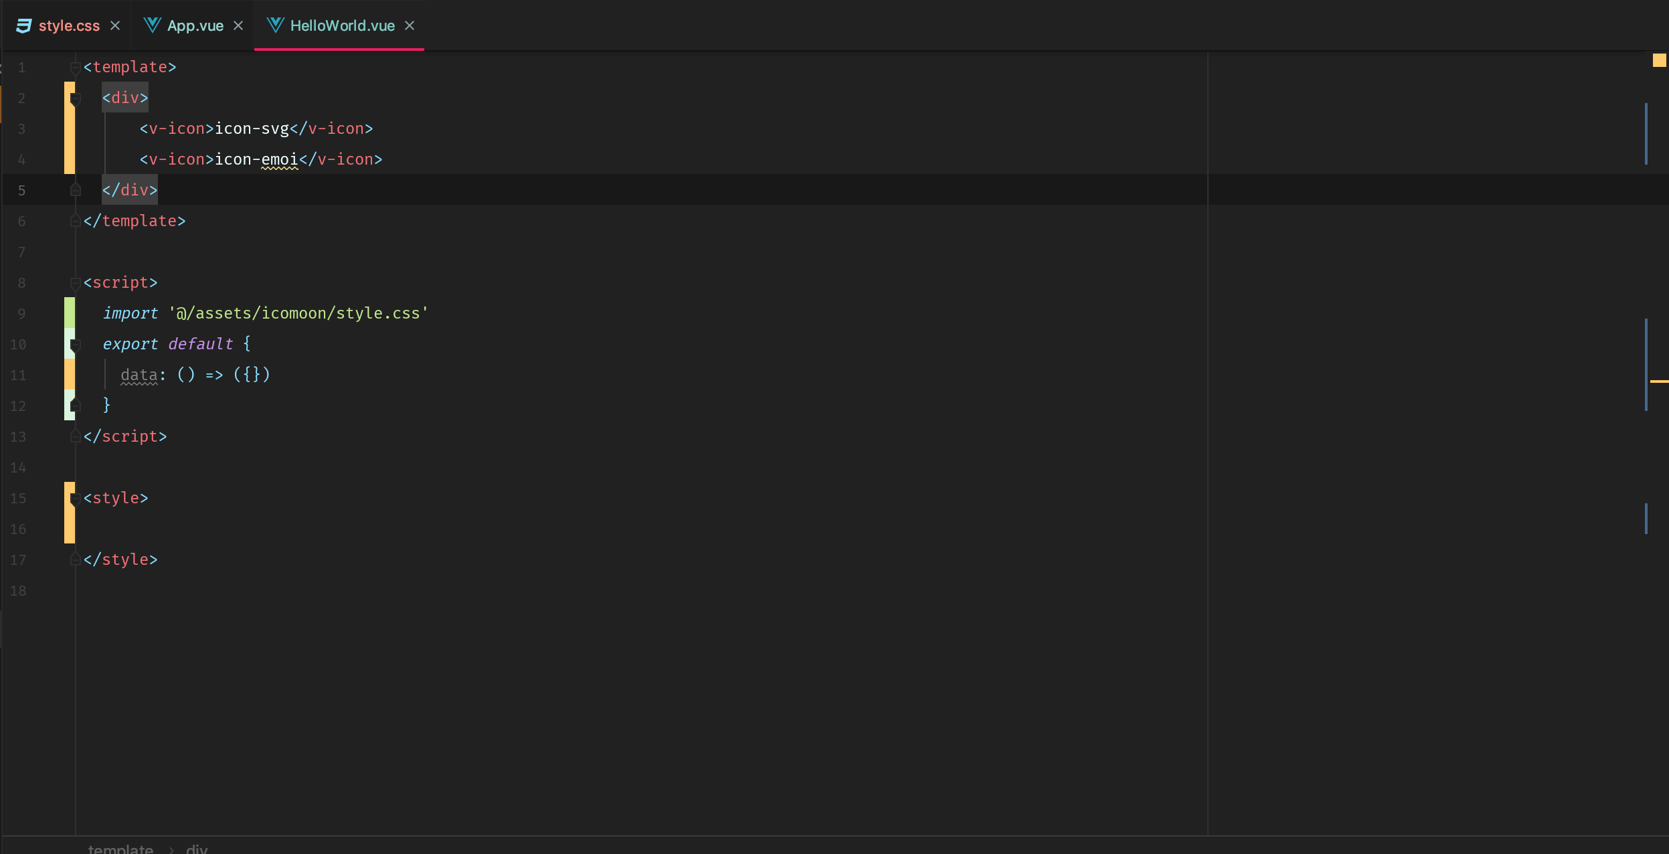
Task: Switch to the App.vue tab
Action: (195, 25)
